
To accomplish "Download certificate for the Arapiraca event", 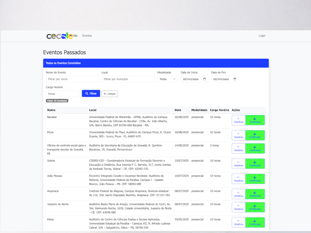I will pos(255,194).
